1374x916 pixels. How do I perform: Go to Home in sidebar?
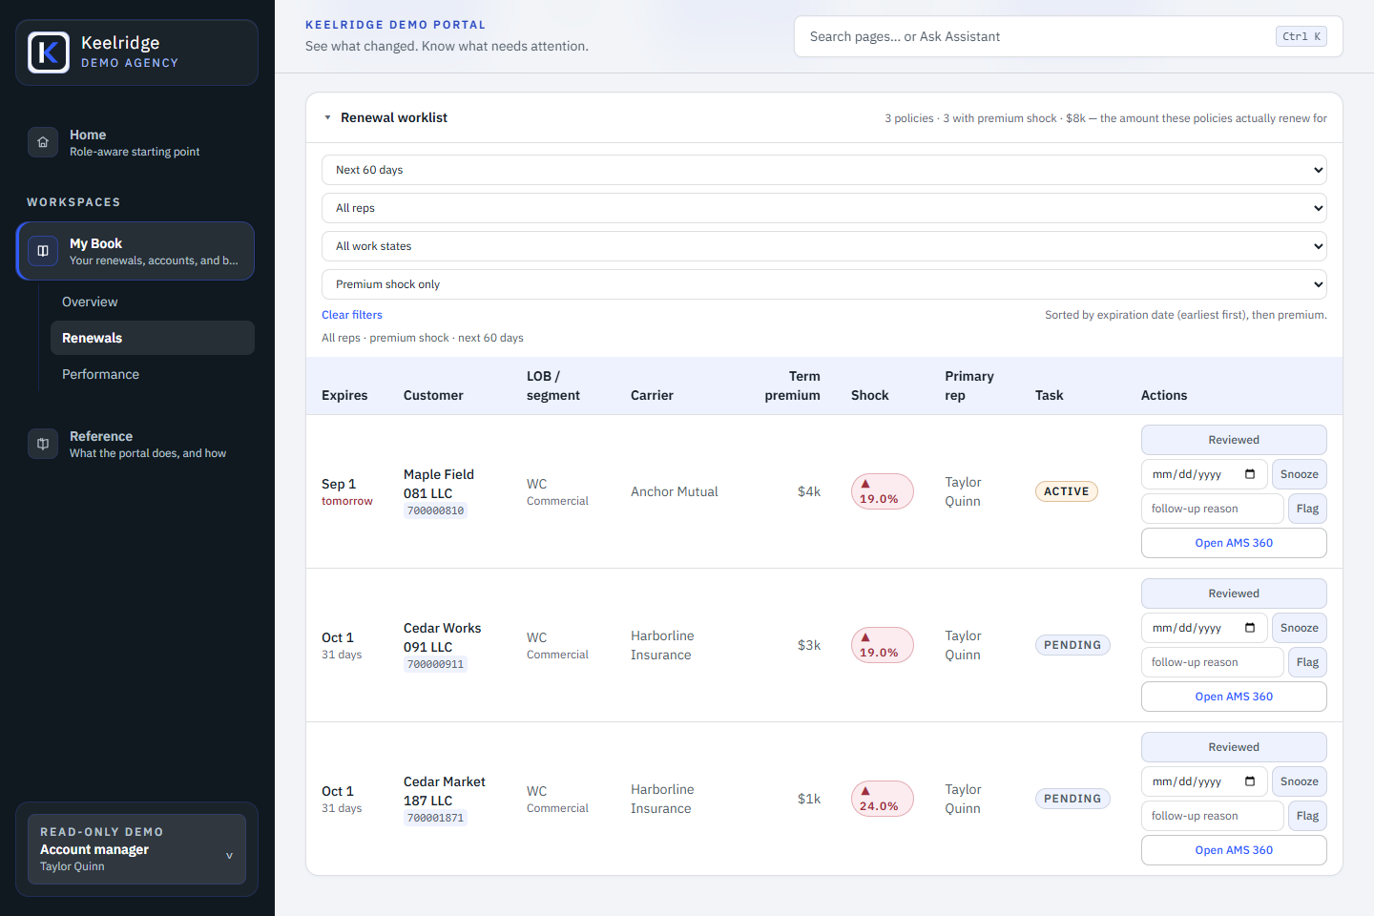pyautogui.click(x=136, y=142)
